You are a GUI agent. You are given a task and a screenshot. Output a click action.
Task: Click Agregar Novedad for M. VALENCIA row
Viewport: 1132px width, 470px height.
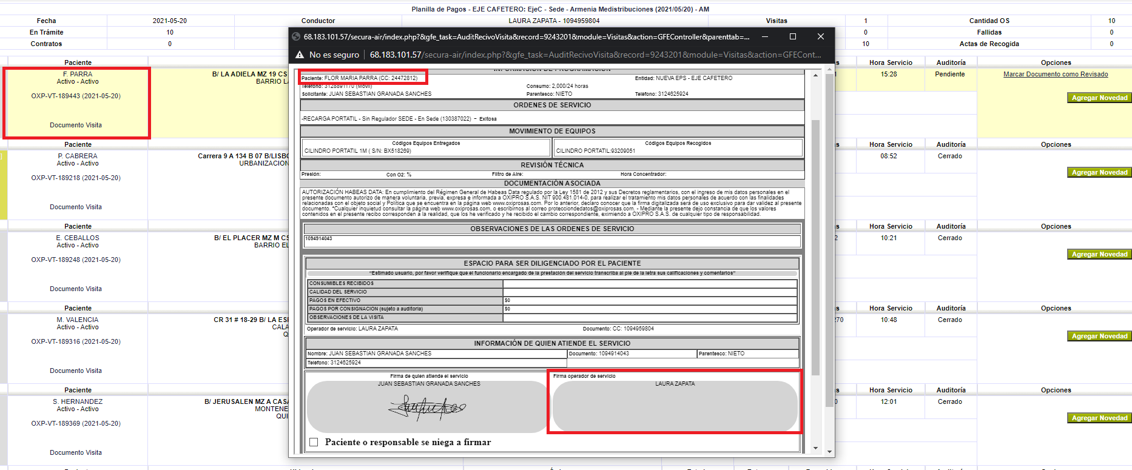[1099, 336]
